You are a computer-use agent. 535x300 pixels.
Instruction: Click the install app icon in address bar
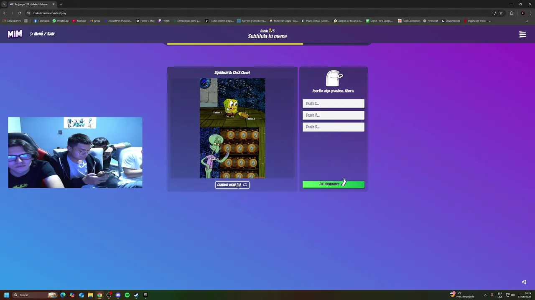(x=494, y=13)
